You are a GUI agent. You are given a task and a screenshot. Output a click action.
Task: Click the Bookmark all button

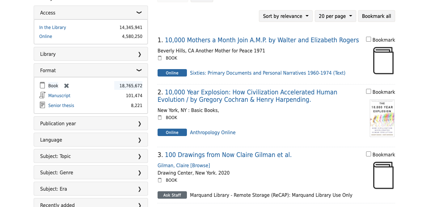[377, 16]
